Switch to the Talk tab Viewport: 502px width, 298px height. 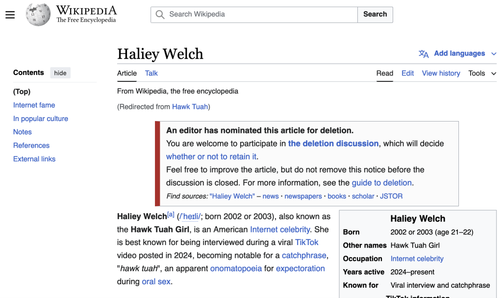151,74
